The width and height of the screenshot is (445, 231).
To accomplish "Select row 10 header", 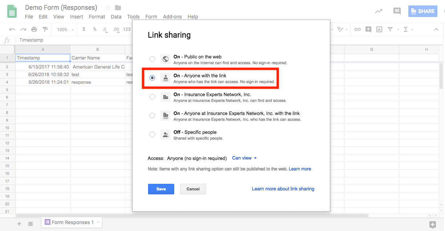I will click(x=7, y=127).
